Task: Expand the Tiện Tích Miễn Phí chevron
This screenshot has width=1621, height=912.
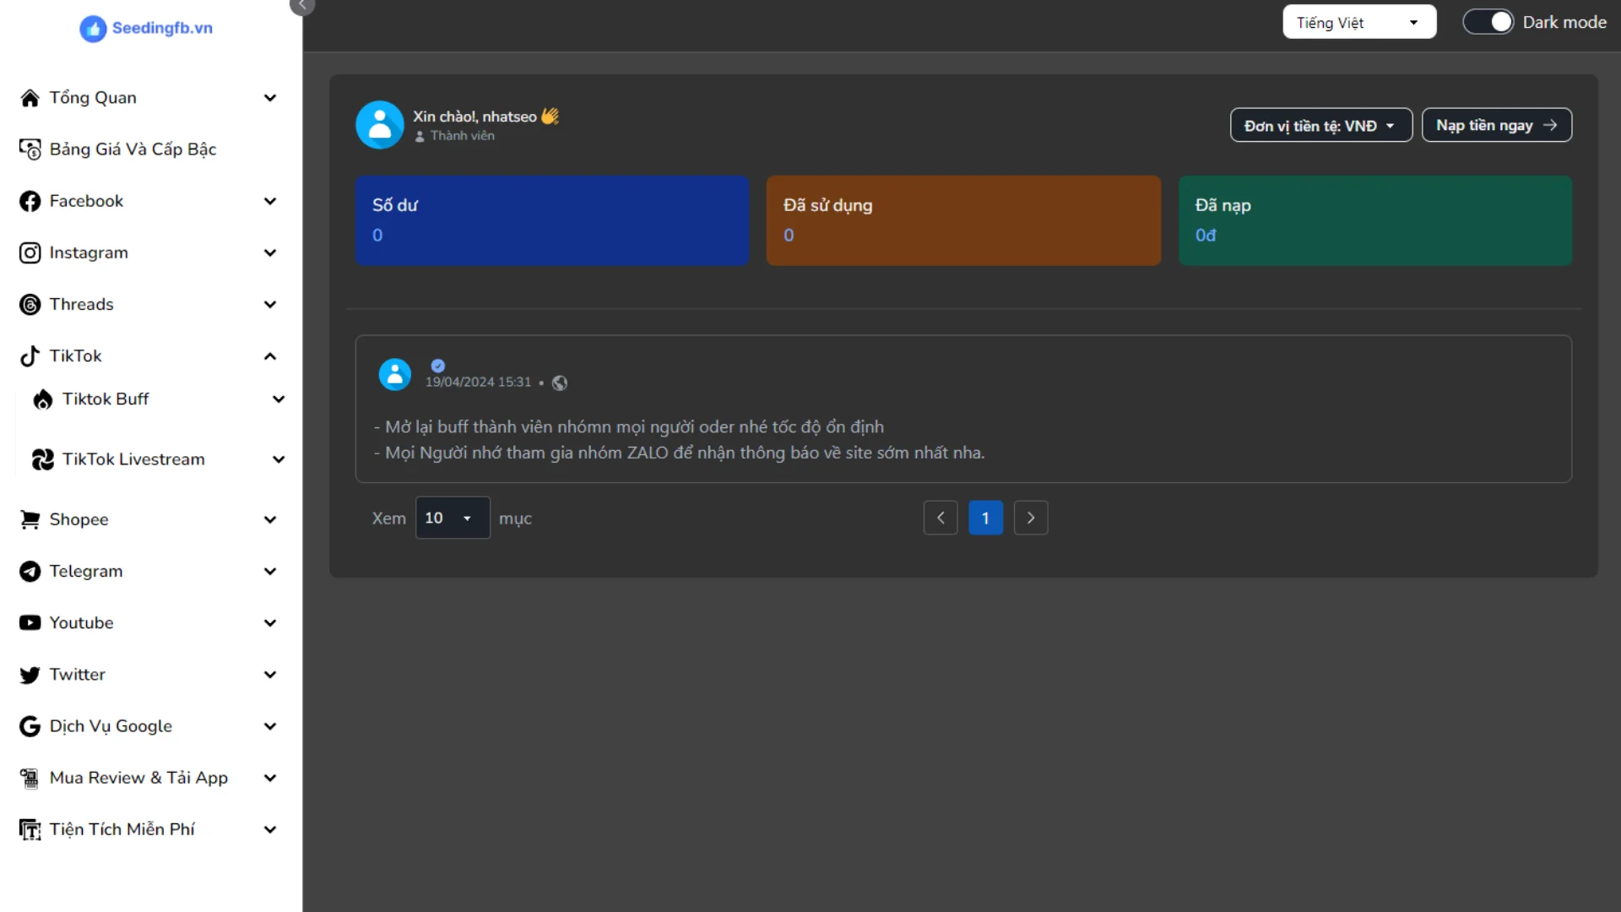Action: point(270,829)
